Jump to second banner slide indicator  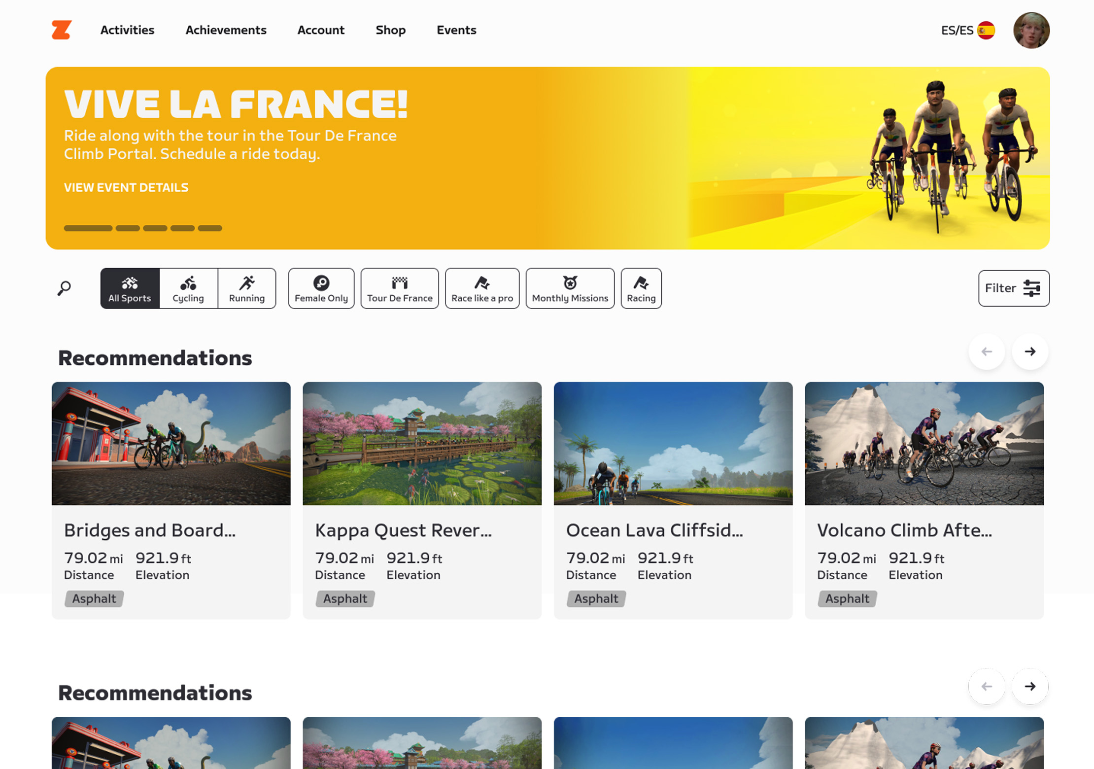tap(128, 228)
